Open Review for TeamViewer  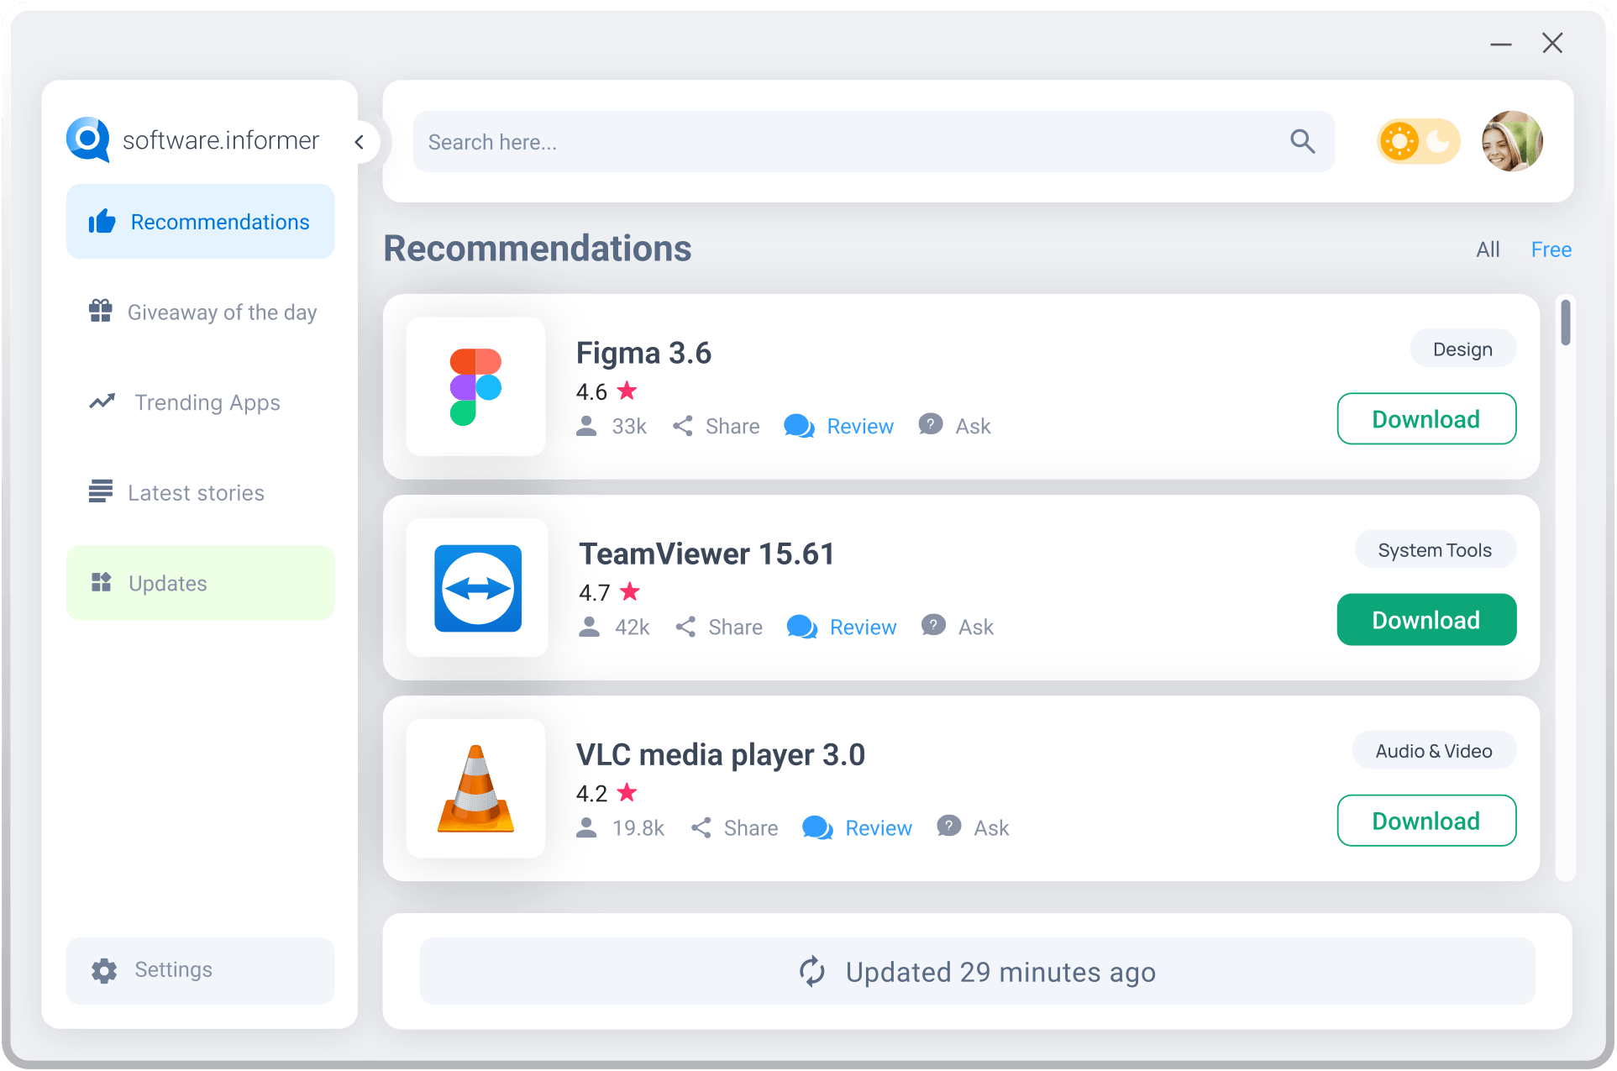pos(864,627)
